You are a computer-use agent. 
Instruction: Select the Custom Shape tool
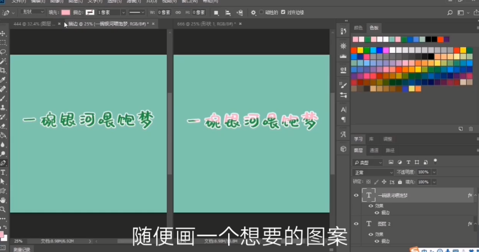point(3,191)
